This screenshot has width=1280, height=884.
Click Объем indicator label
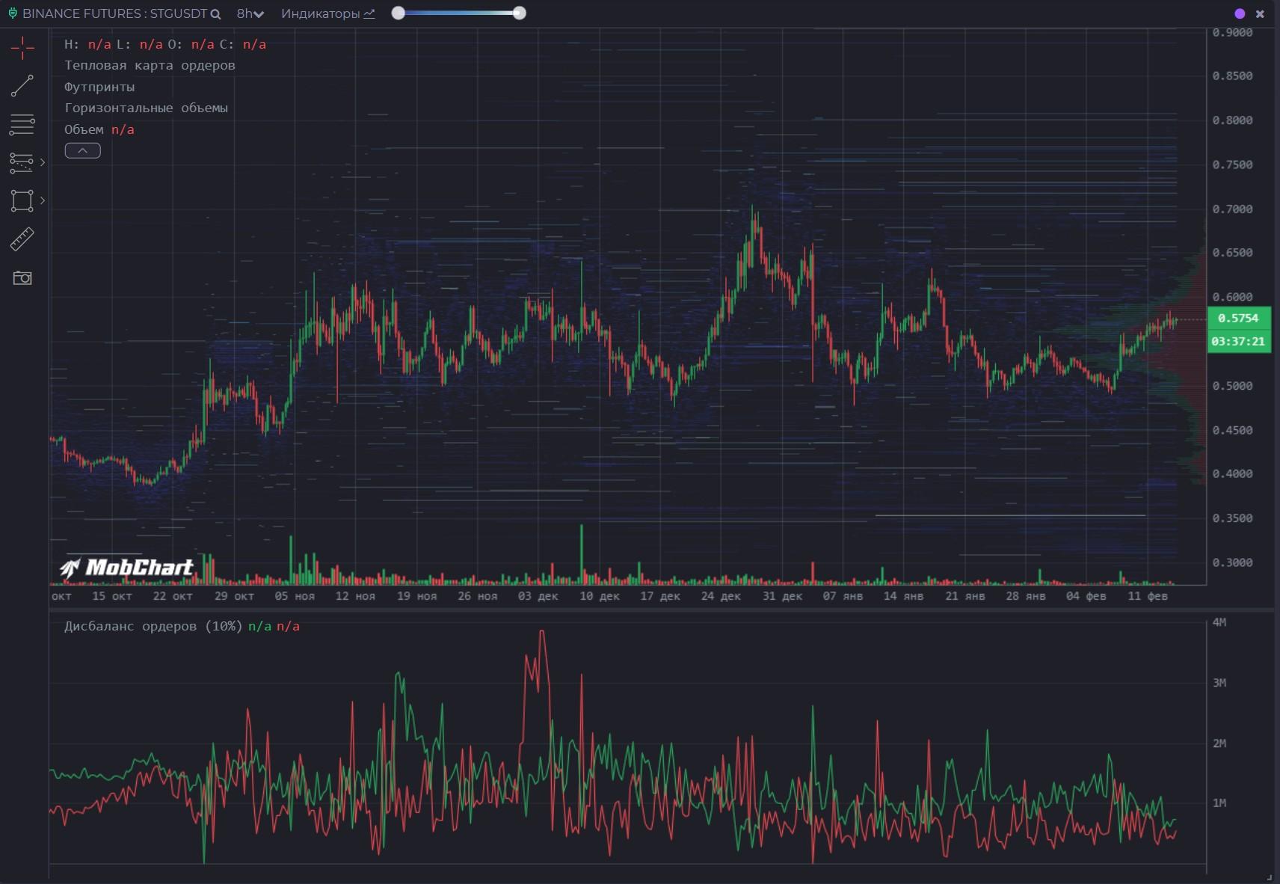tap(84, 129)
